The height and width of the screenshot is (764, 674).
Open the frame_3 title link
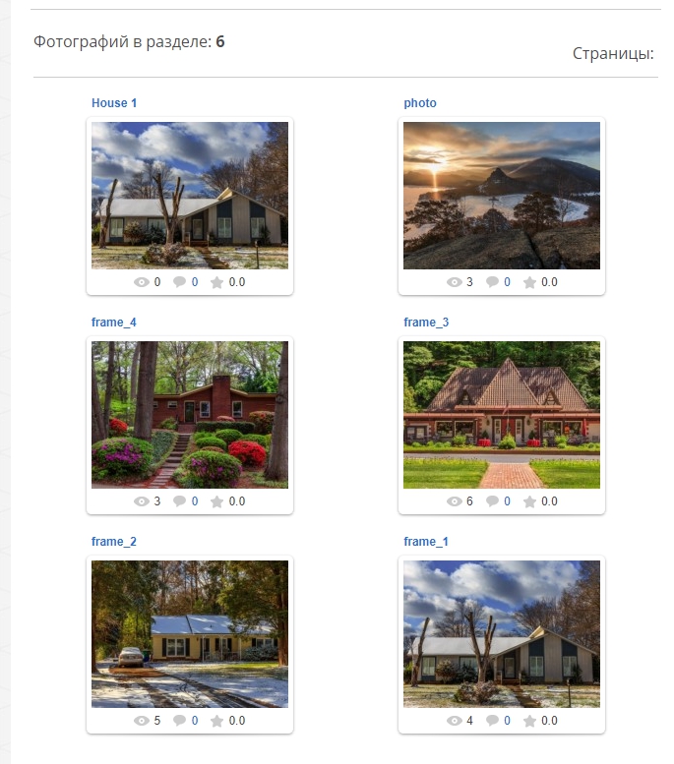click(426, 323)
